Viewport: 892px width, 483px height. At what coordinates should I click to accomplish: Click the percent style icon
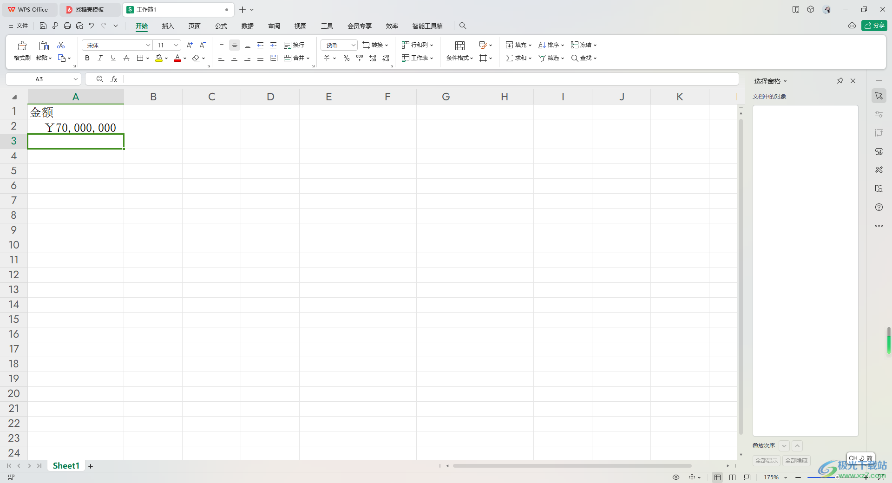click(x=347, y=58)
